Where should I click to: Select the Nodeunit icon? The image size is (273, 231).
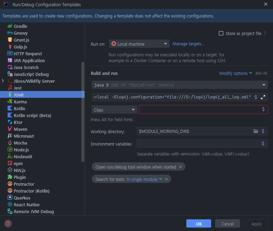10,157
